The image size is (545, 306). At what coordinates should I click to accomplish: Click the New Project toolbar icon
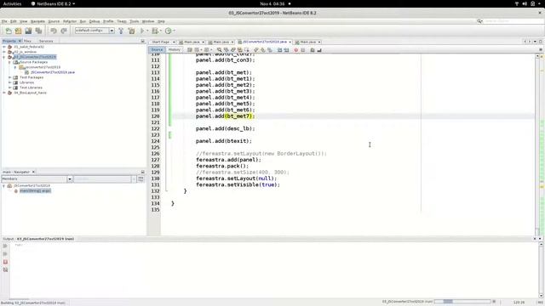[x=18, y=31]
